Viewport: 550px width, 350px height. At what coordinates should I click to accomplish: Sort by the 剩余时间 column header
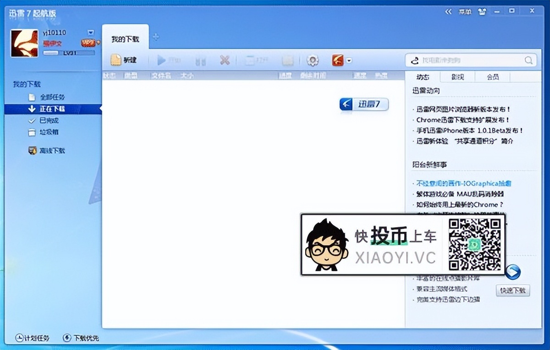pyautogui.click(x=313, y=76)
